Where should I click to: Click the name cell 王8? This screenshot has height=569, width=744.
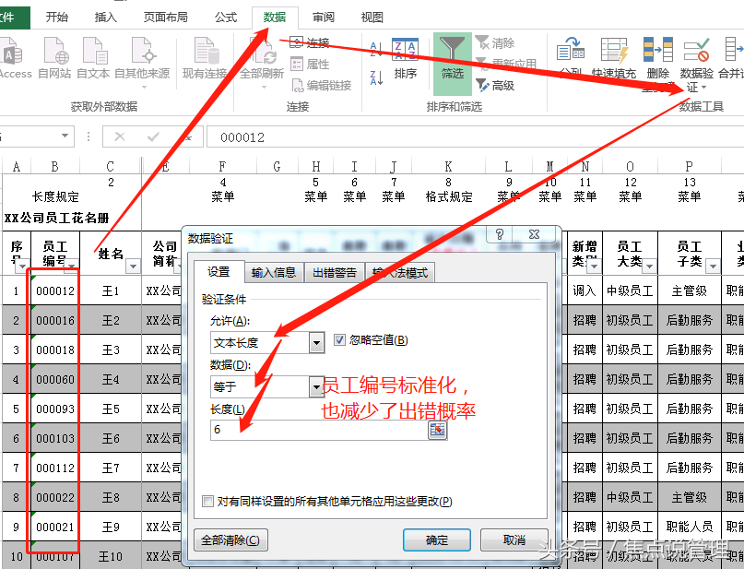[x=111, y=497]
